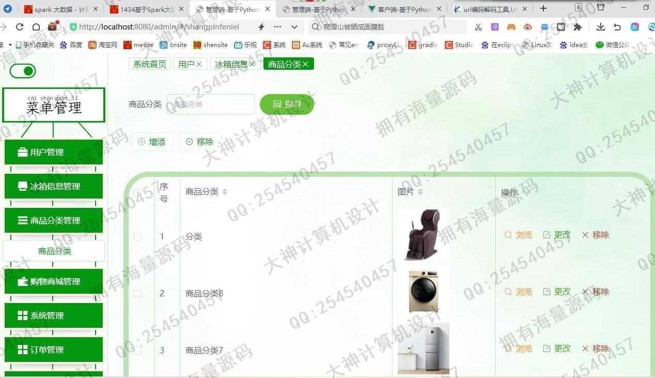Sort table by 商品分类 column
Viewport: 655px width, 378px height.
(224, 192)
